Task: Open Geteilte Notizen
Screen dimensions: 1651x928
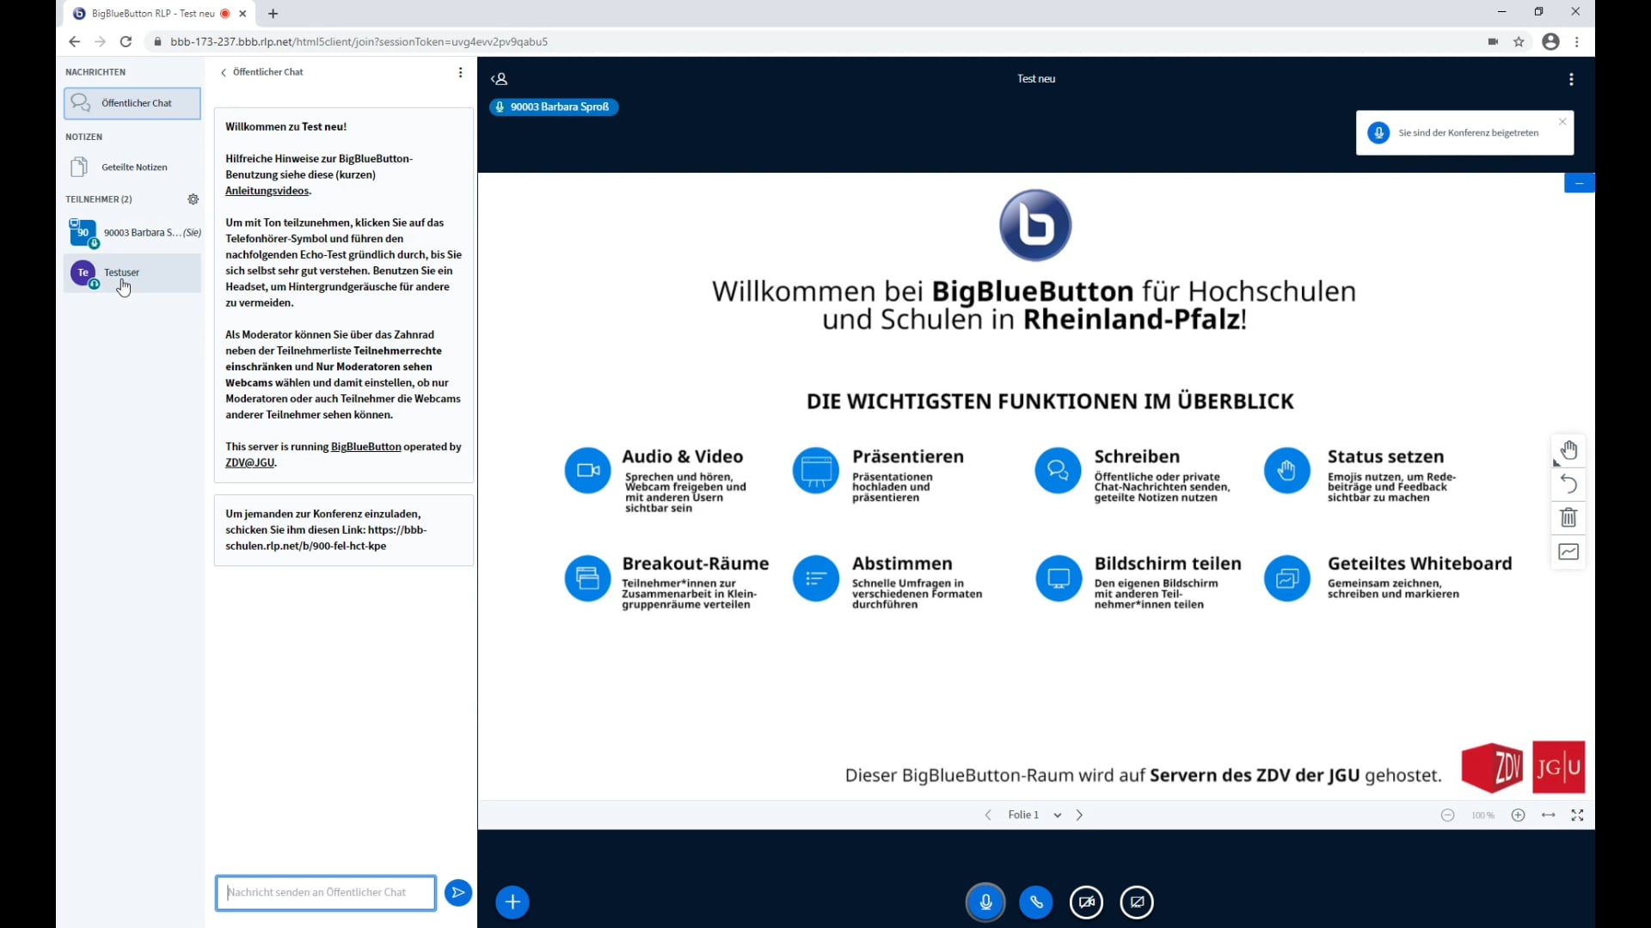Action: coord(132,168)
